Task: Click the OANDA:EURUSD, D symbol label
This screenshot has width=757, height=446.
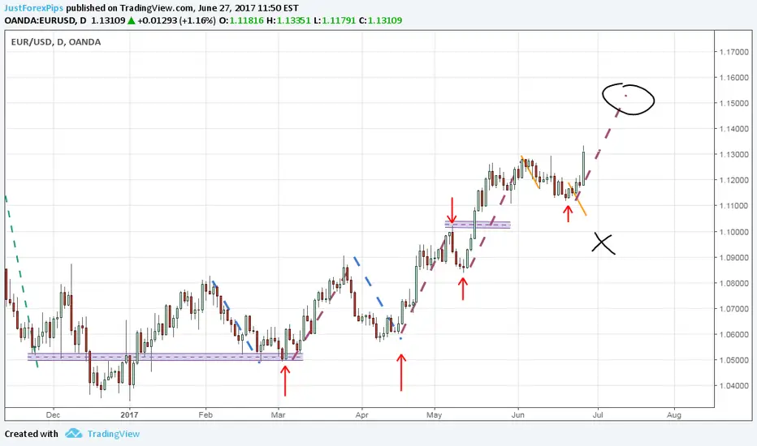Action: (45, 20)
